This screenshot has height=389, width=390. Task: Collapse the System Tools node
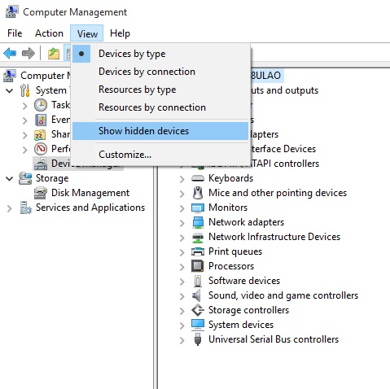[x=10, y=90]
